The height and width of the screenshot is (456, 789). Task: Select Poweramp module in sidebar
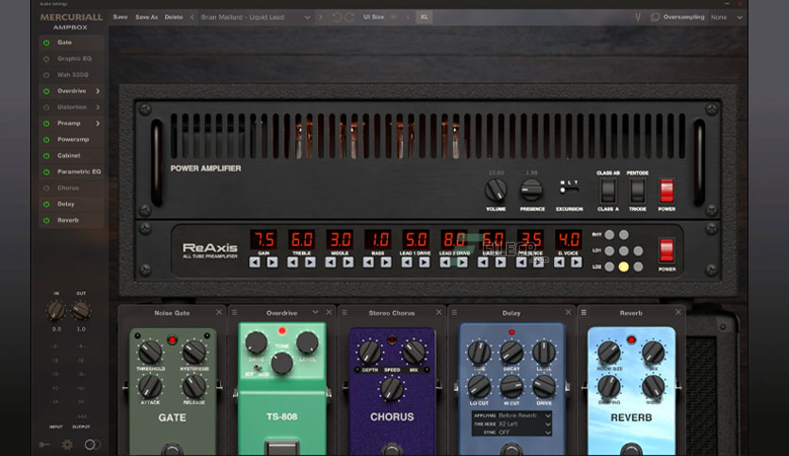click(73, 139)
